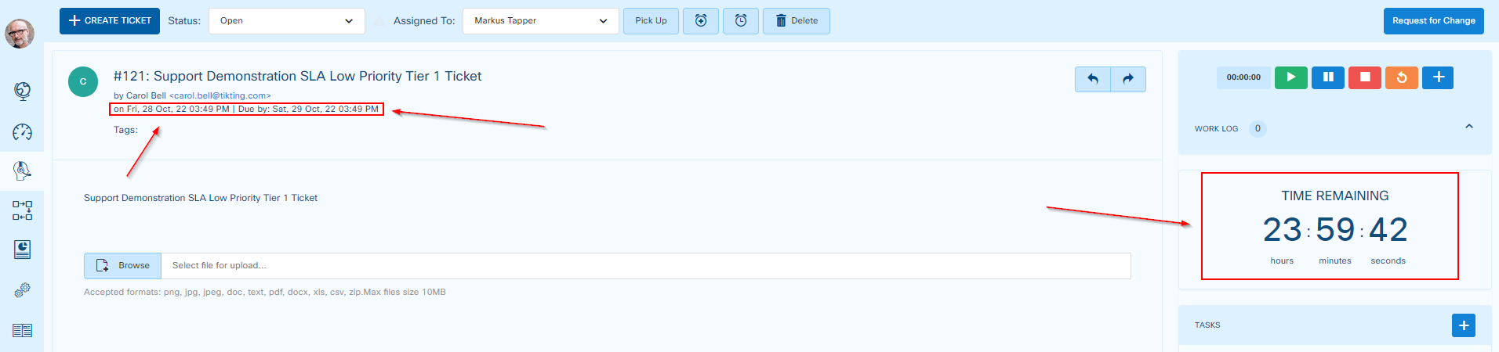Collapse the Work Log panel
Viewport: 1499px width, 352px height.
tap(1468, 127)
